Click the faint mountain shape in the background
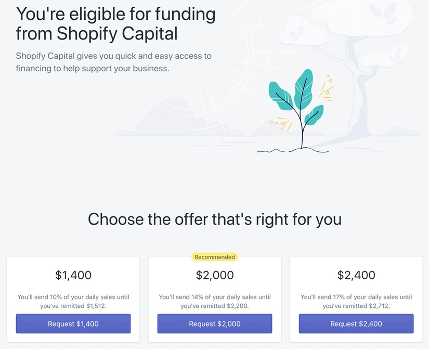The image size is (429, 349). 151,117
